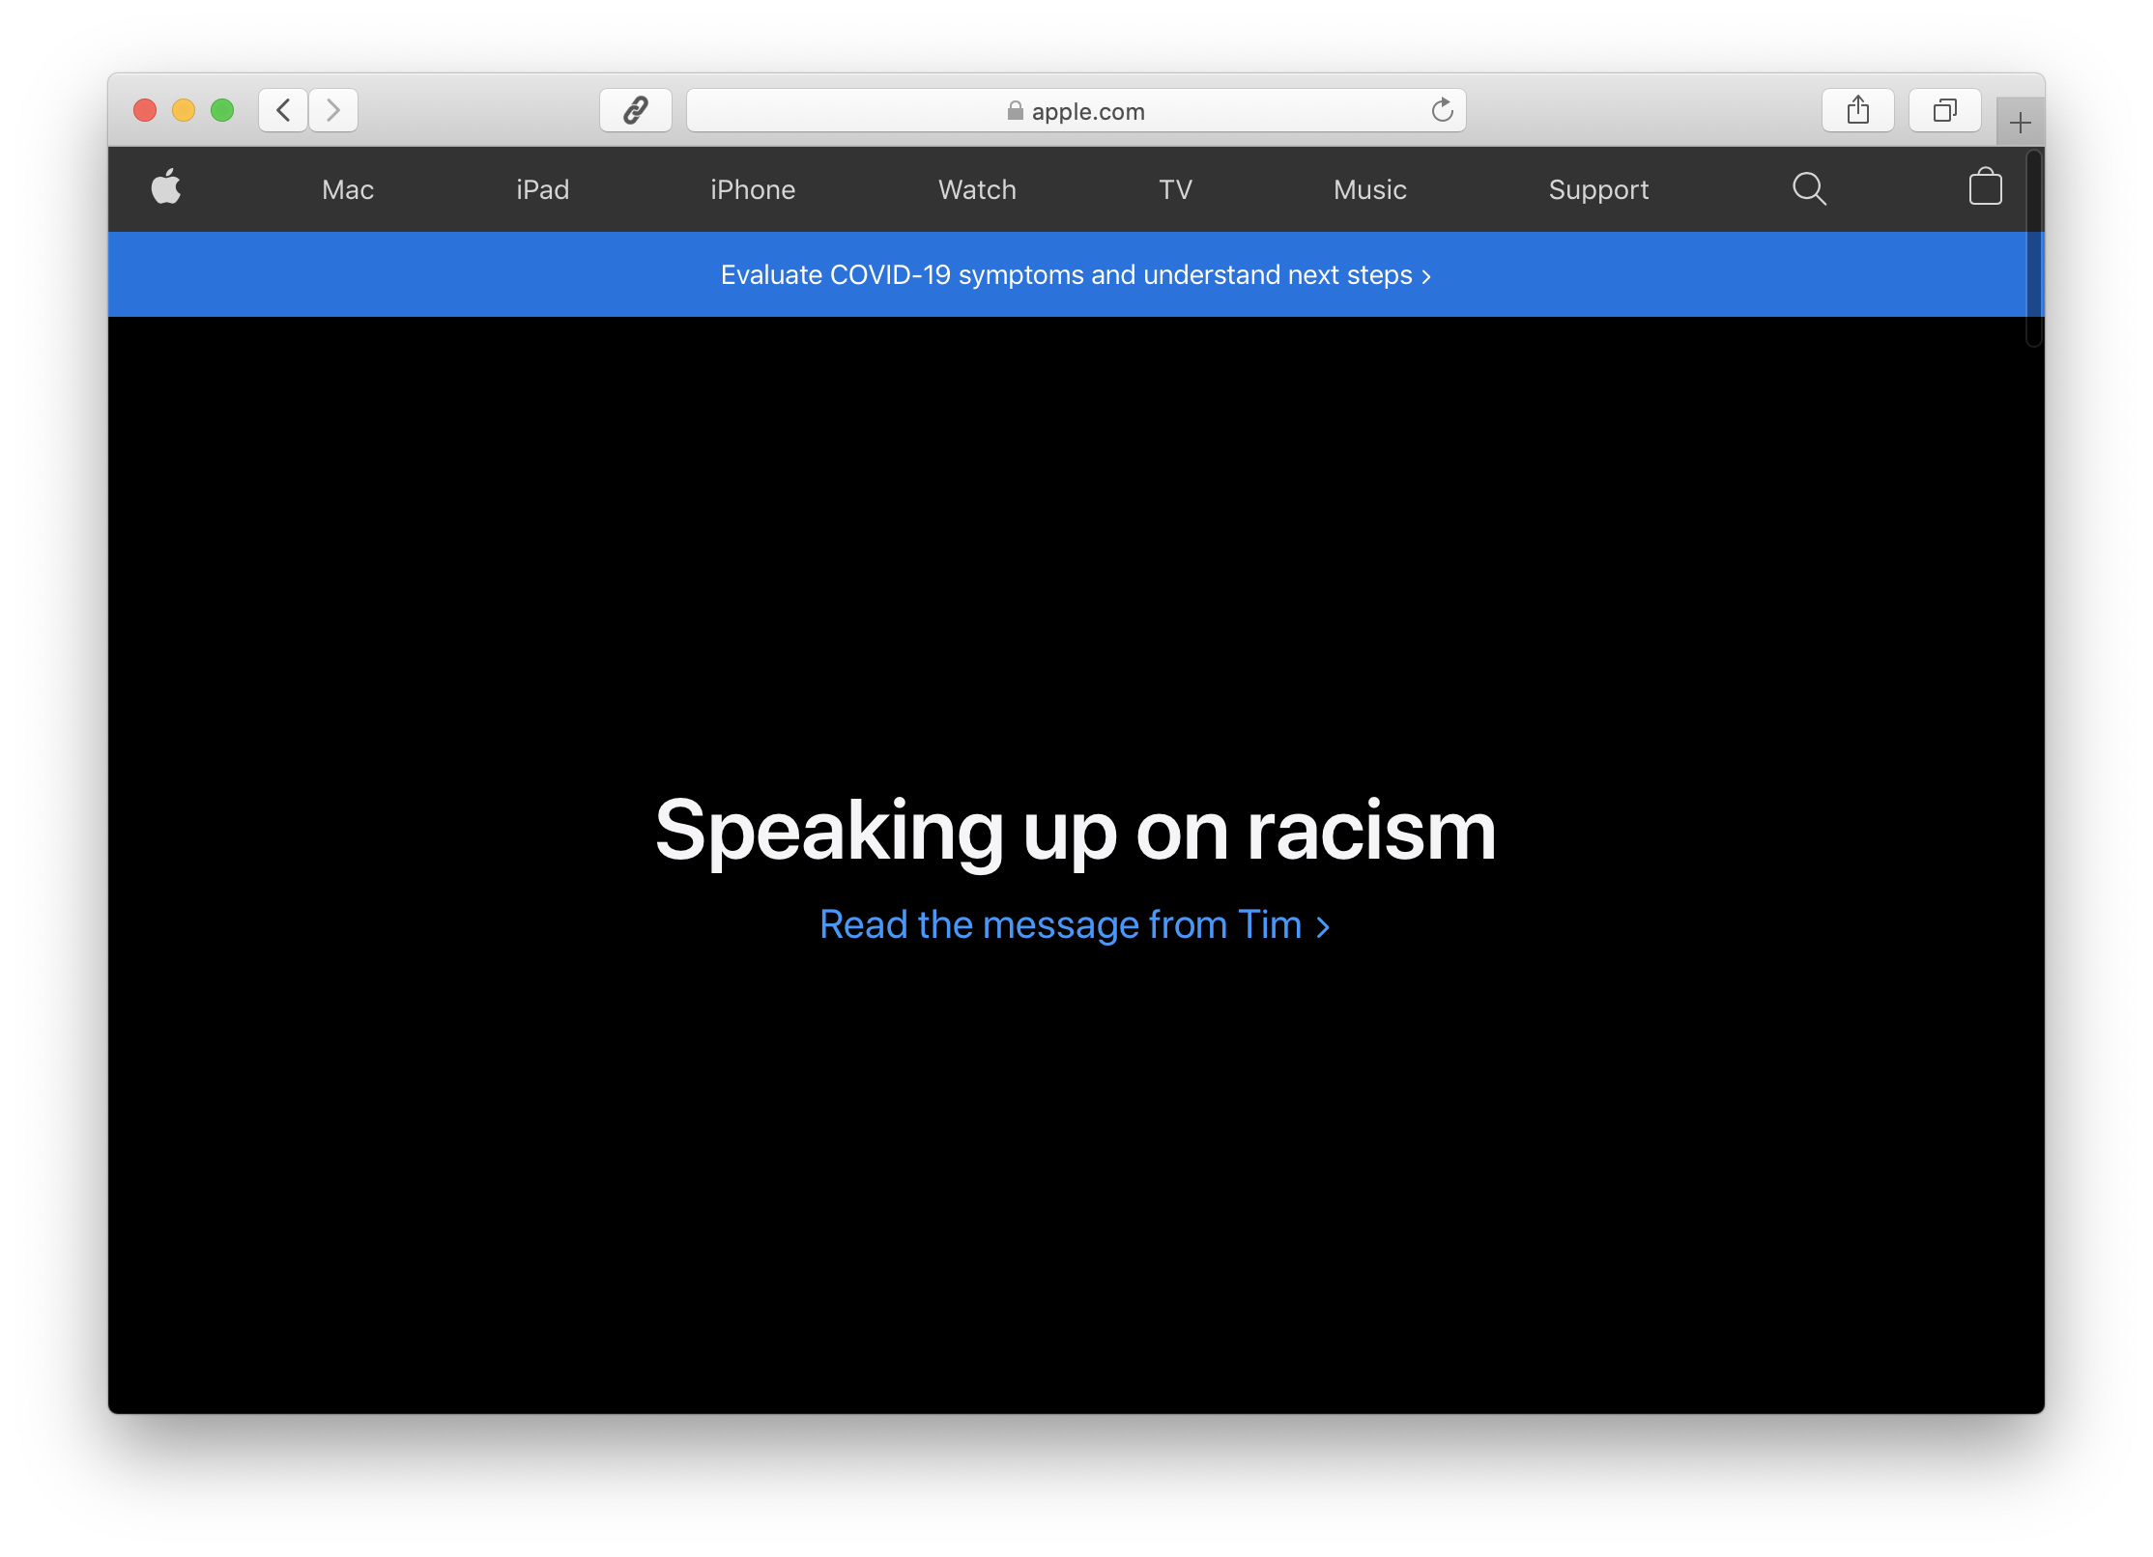
Task: Open a new tab with plus icon
Action: (2020, 123)
